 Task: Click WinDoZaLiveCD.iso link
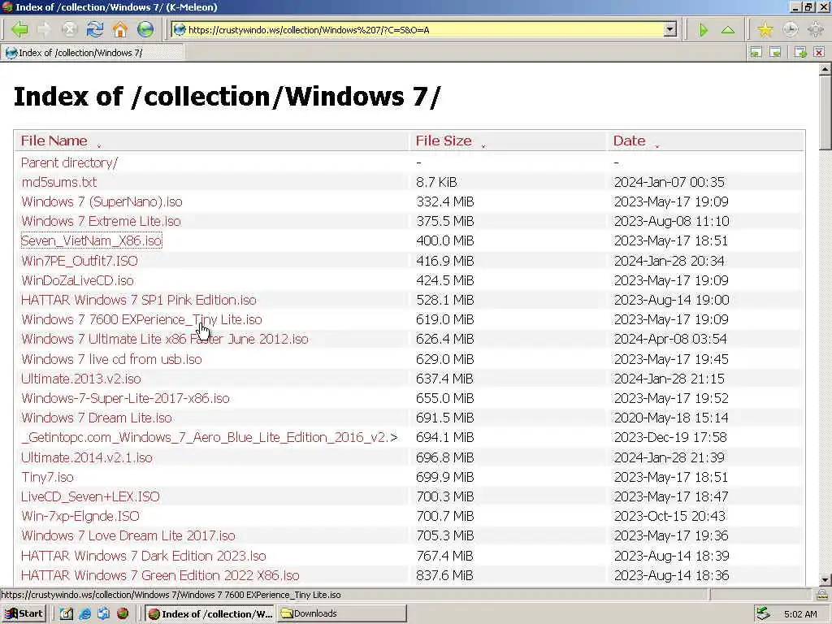[77, 280]
